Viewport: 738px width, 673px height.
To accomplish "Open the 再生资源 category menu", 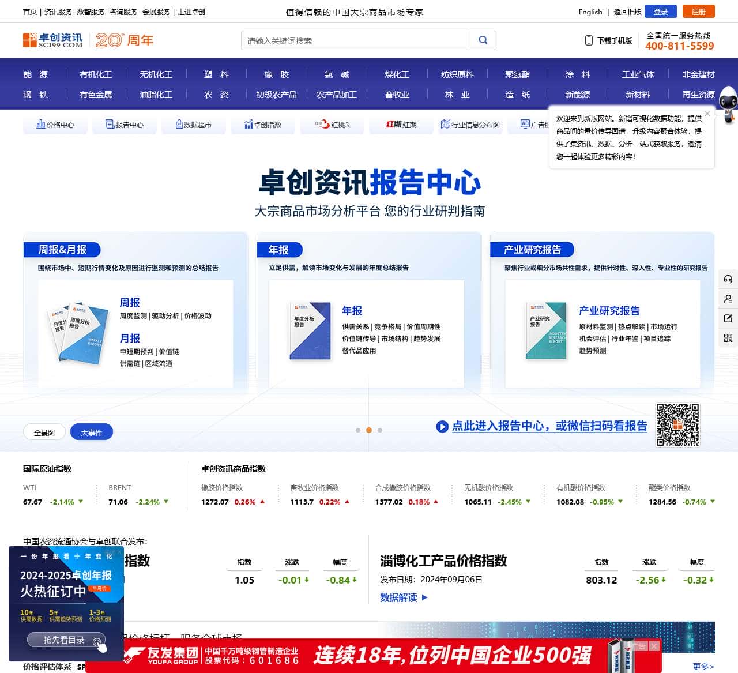I will click(698, 95).
